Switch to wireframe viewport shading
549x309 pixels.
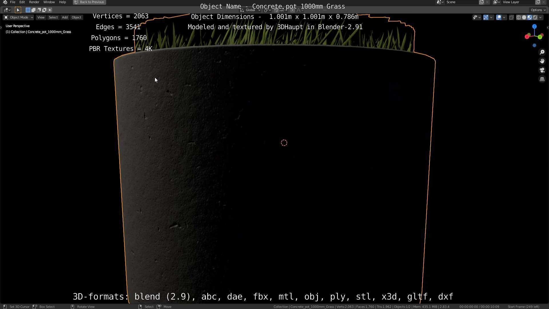pyautogui.click(x=518, y=17)
